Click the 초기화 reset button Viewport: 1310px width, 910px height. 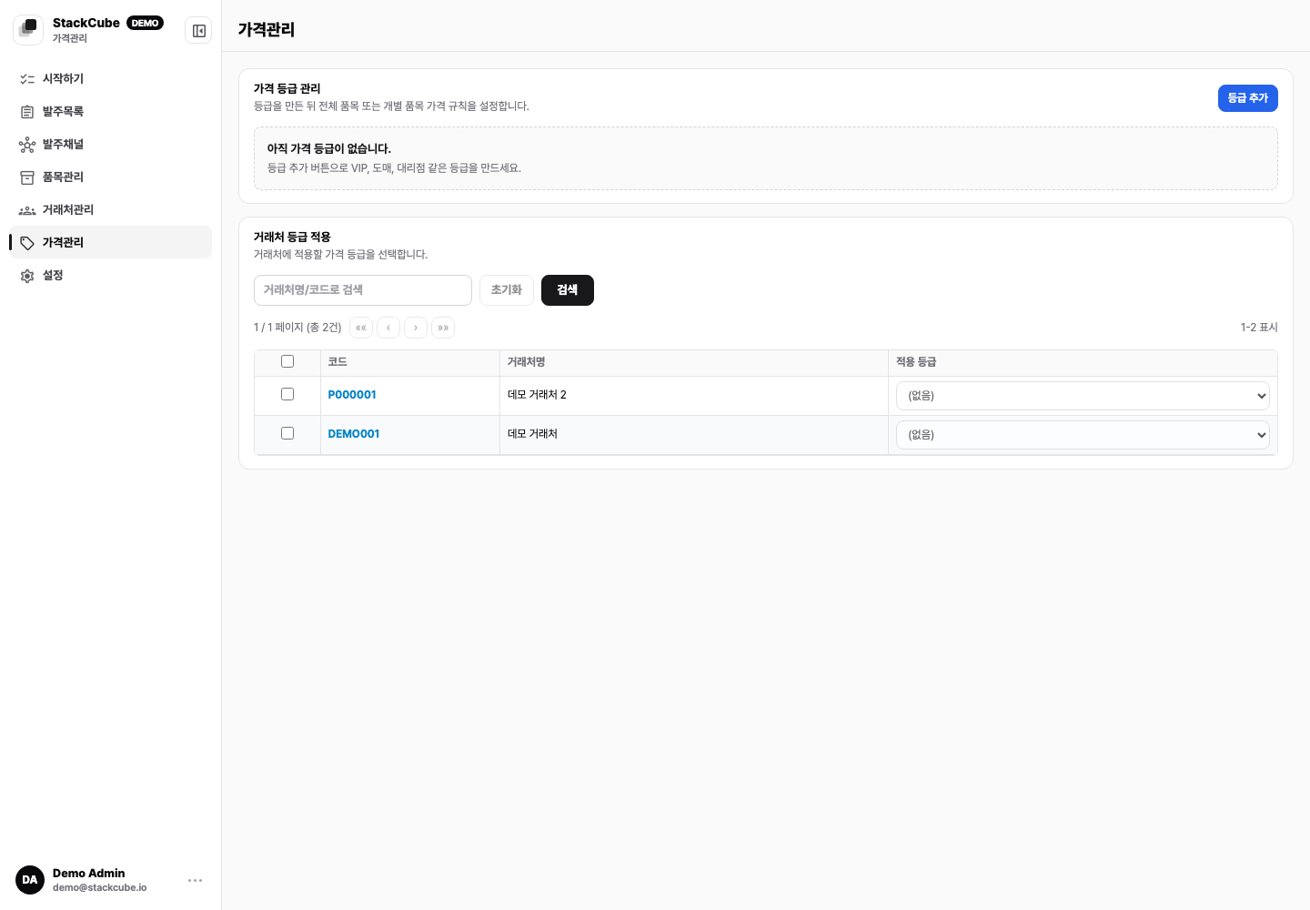(507, 290)
